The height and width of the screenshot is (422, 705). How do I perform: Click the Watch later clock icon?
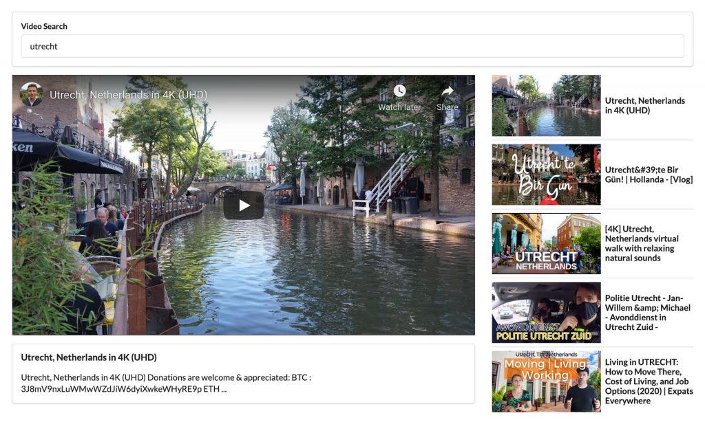pyautogui.click(x=399, y=91)
